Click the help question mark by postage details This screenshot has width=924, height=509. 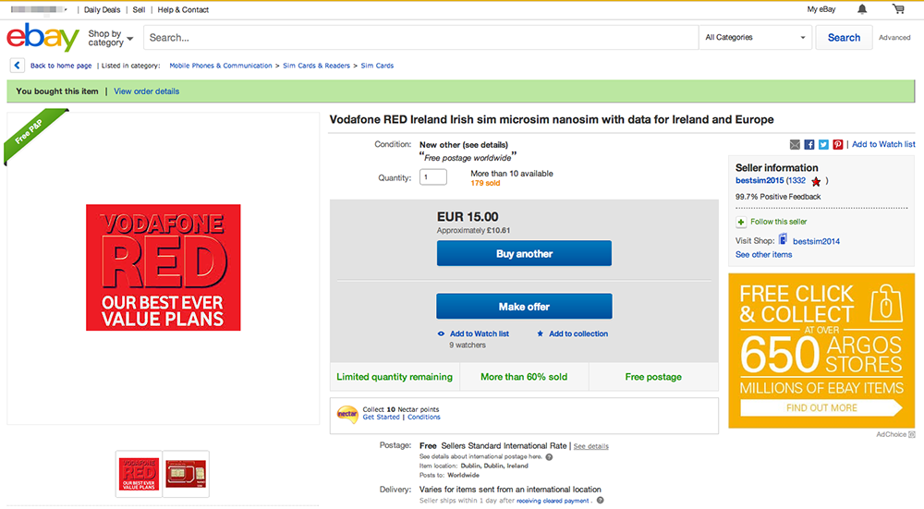(x=549, y=457)
